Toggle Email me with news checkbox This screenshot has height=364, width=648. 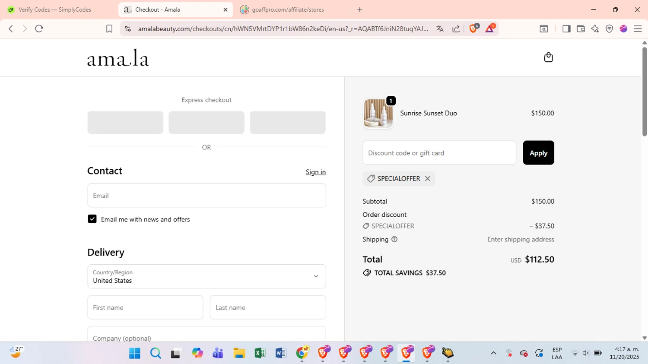point(92,219)
